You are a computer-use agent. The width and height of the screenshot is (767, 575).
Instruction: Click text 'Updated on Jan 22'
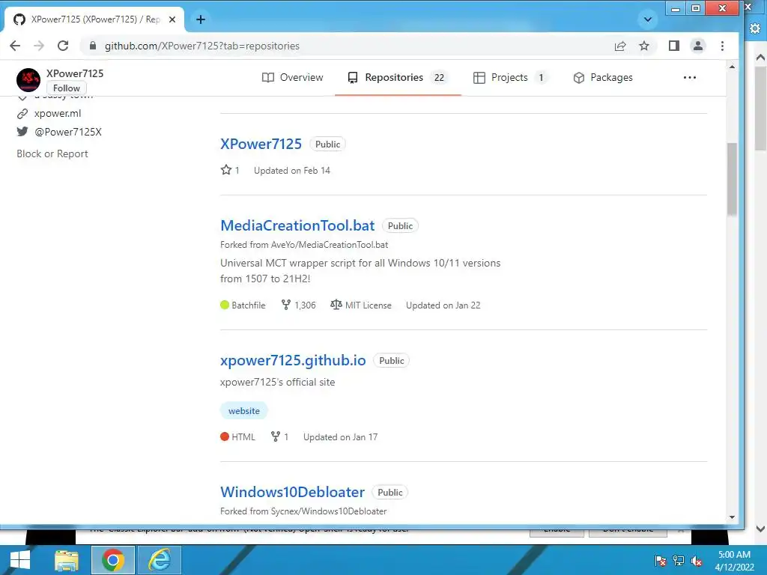(443, 305)
